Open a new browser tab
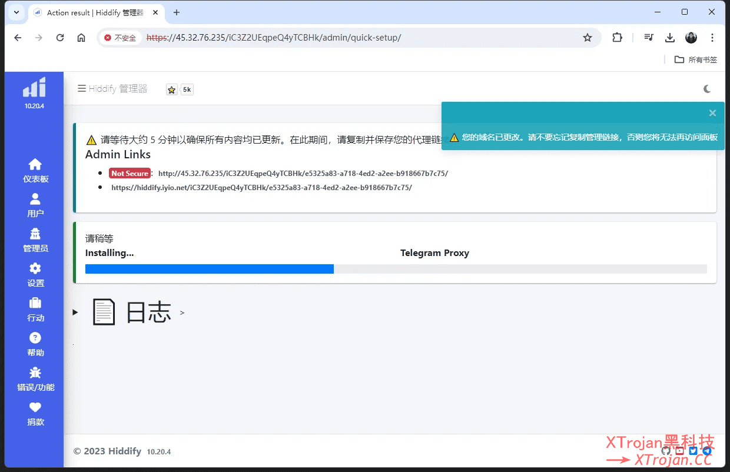The width and height of the screenshot is (730, 472). [x=177, y=12]
